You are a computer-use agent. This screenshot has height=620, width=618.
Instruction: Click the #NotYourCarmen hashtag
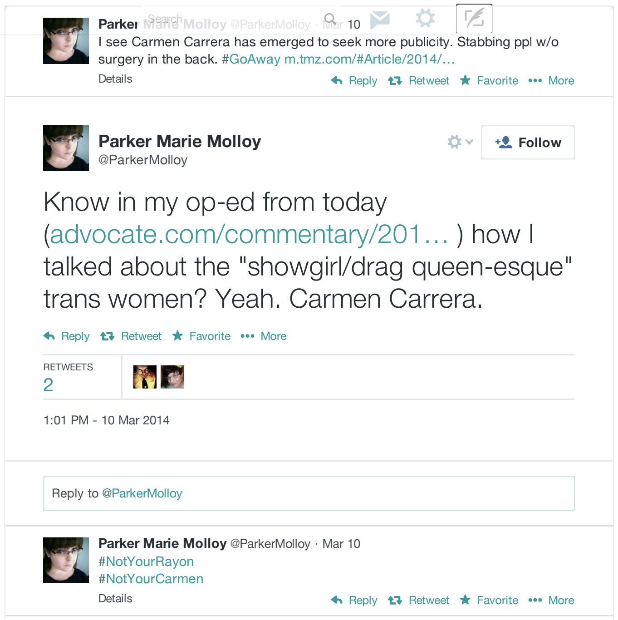[x=151, y=579]
